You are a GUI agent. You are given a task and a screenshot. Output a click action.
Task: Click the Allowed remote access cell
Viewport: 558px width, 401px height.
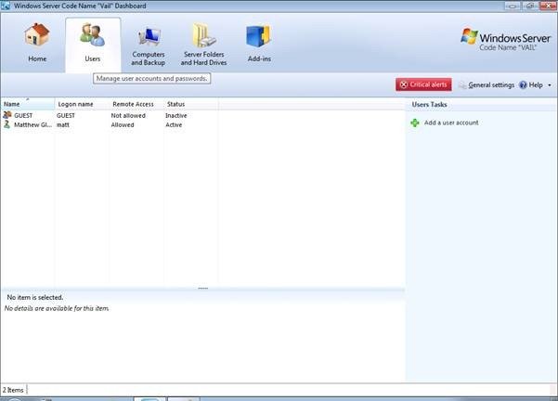pos(123,125)
